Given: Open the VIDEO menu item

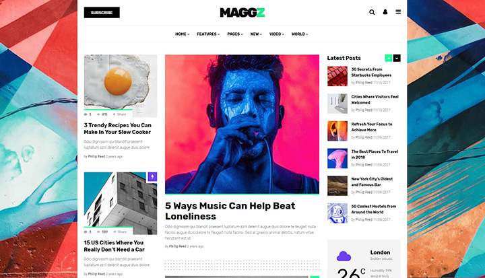Looking at the screenshot, I should point(277,34).
